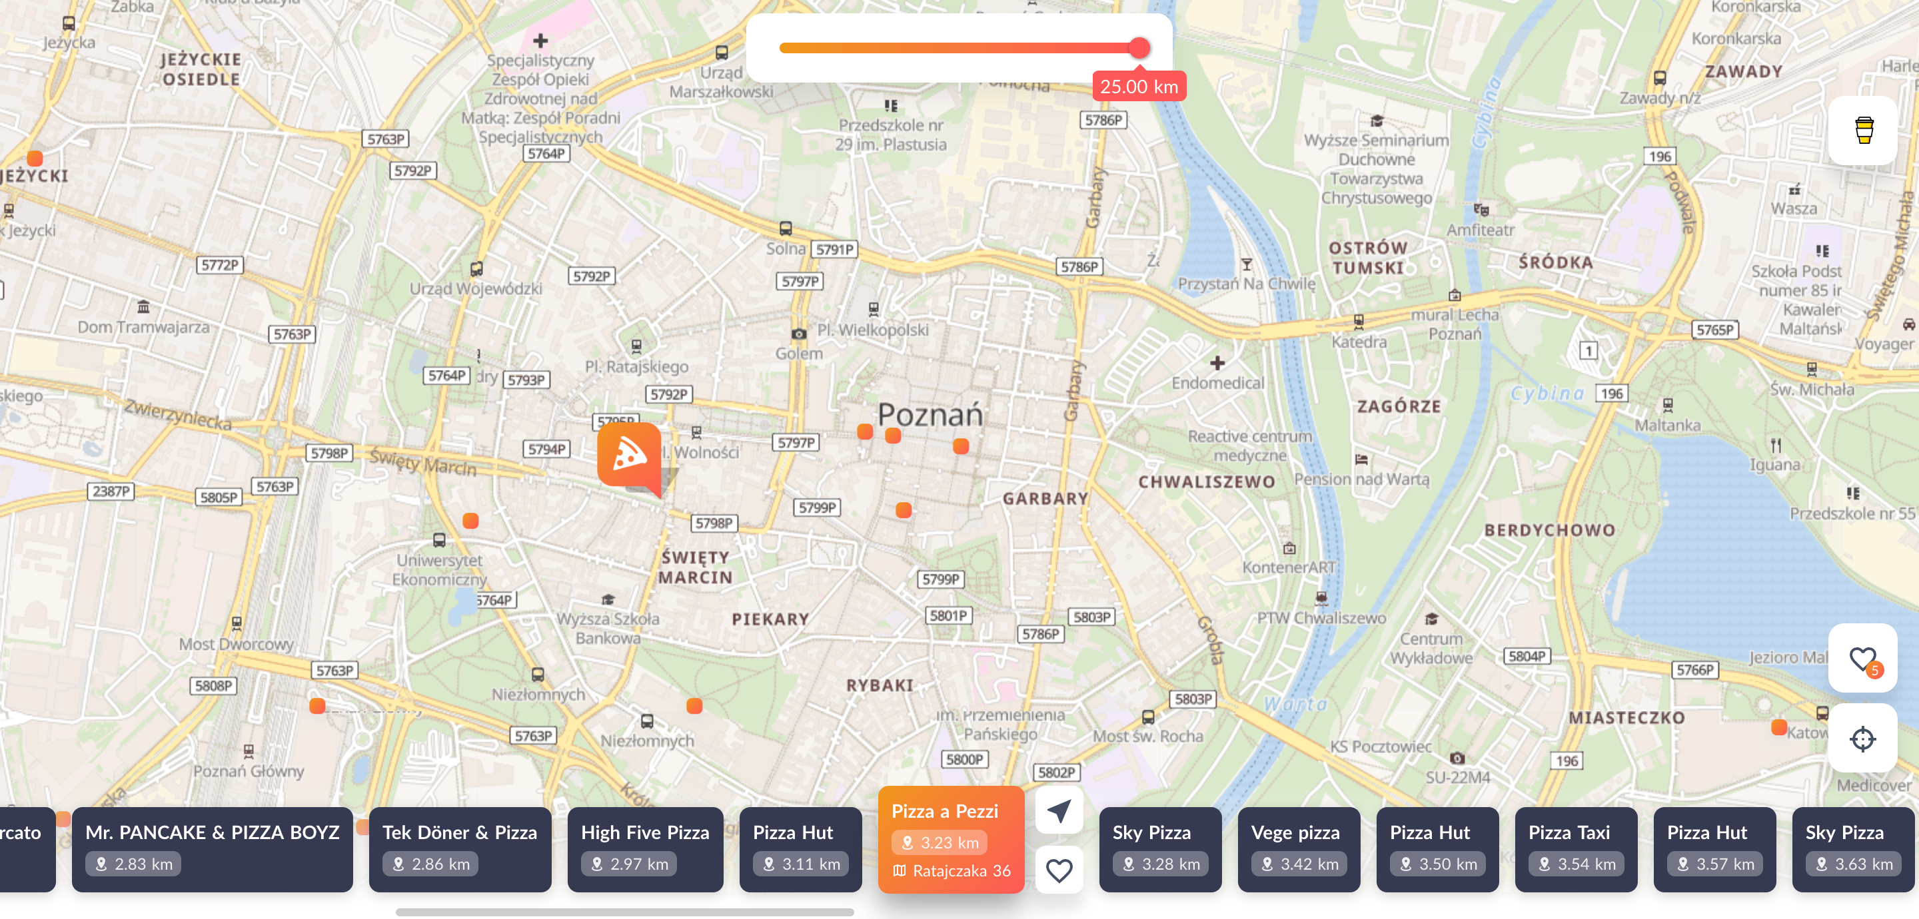Select the Sky Pizza 3.28 km card
The width and height of the screenshot is (1919, 919).
[x=1160, y=848]
